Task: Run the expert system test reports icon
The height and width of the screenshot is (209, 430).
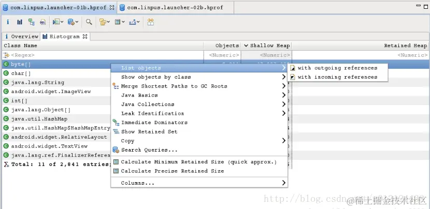Action: pyautogui.click(x=56, y=22)
